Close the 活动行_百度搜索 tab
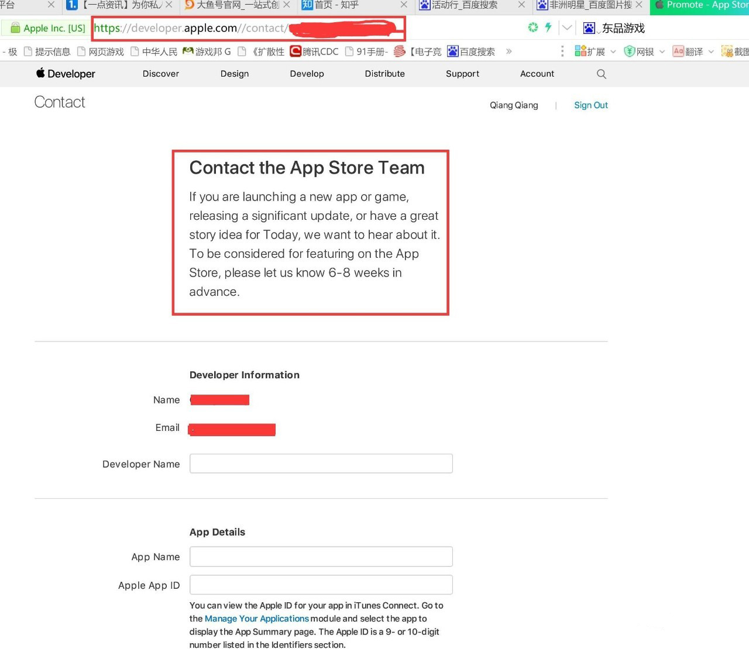 [521, 5]
